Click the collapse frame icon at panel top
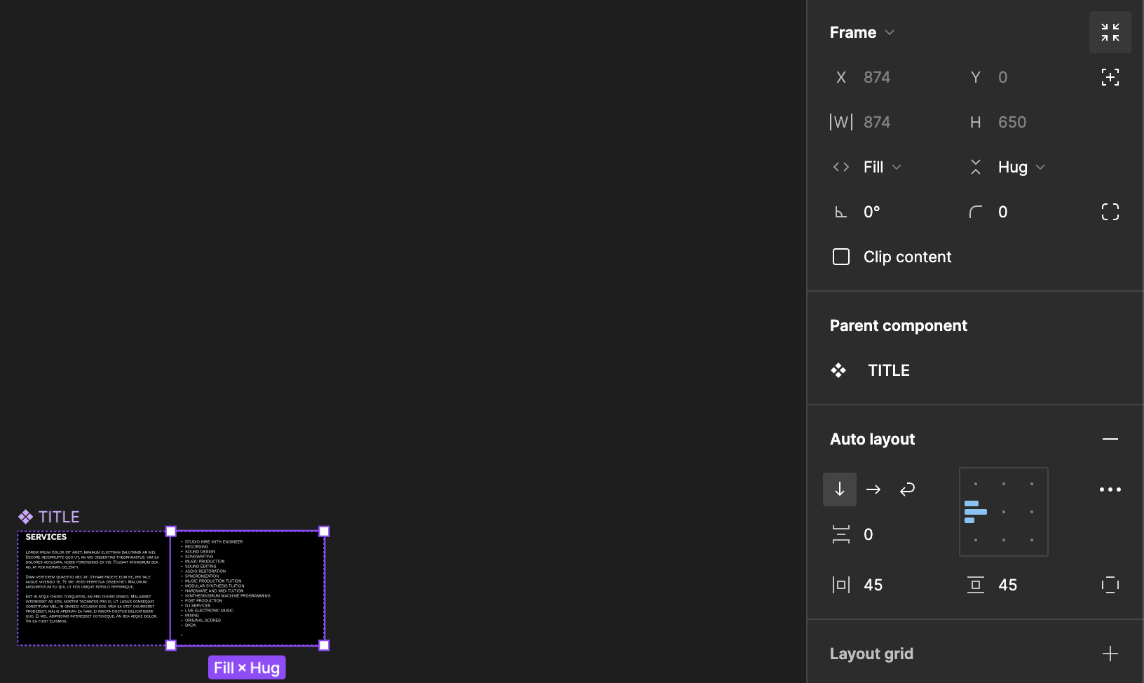The image size is (1144, 683). pos(1110,32)
